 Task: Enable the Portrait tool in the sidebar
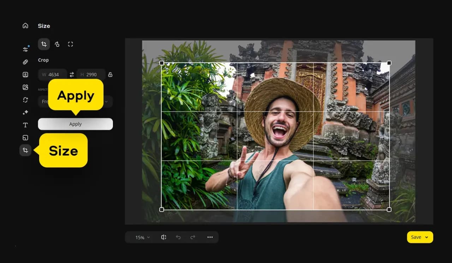(x=25, y=74)
